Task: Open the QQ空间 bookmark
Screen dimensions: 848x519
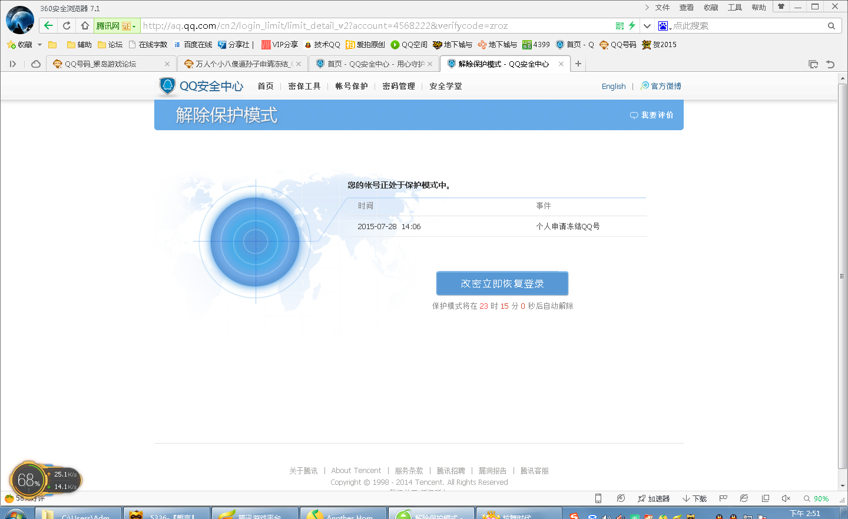Action: (409, 45)
